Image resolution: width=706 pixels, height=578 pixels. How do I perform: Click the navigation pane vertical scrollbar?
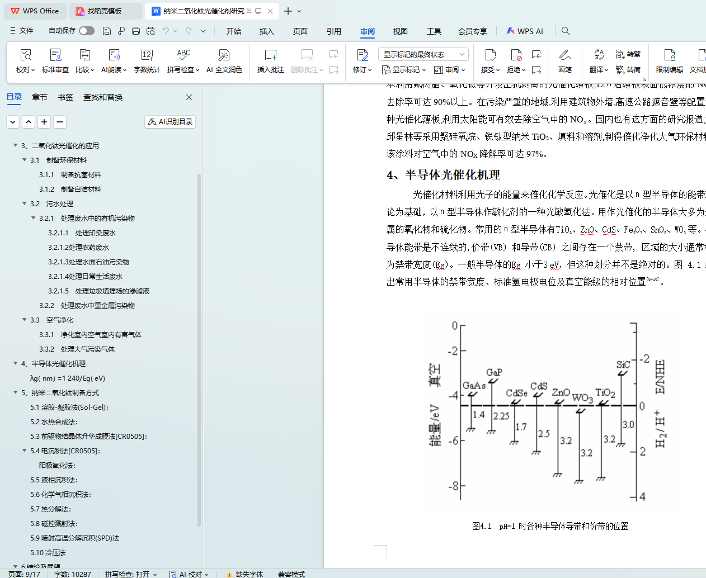[199, 350]
